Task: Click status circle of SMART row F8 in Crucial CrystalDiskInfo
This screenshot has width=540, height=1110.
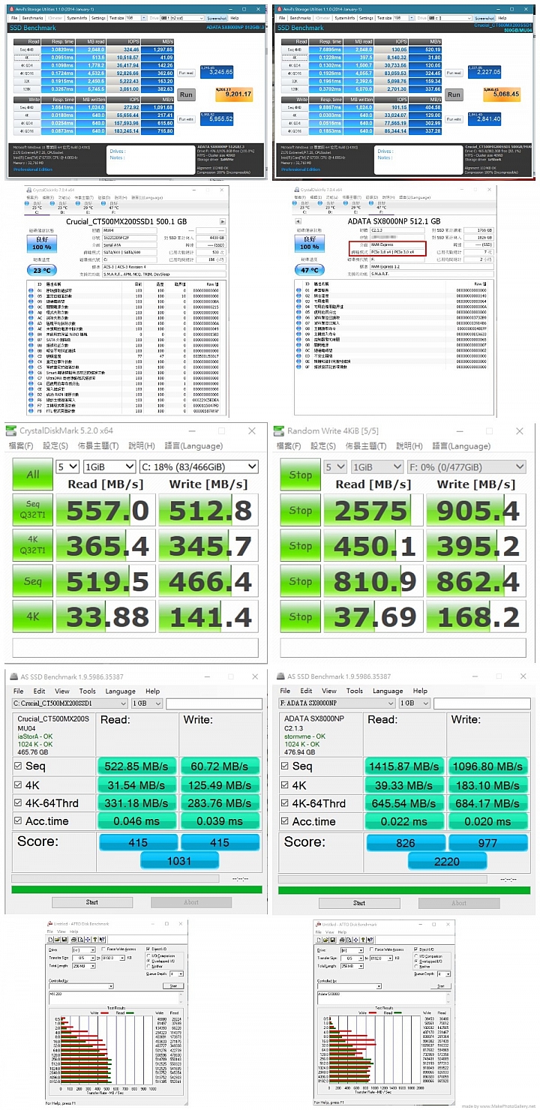Action: pos(31,411)
